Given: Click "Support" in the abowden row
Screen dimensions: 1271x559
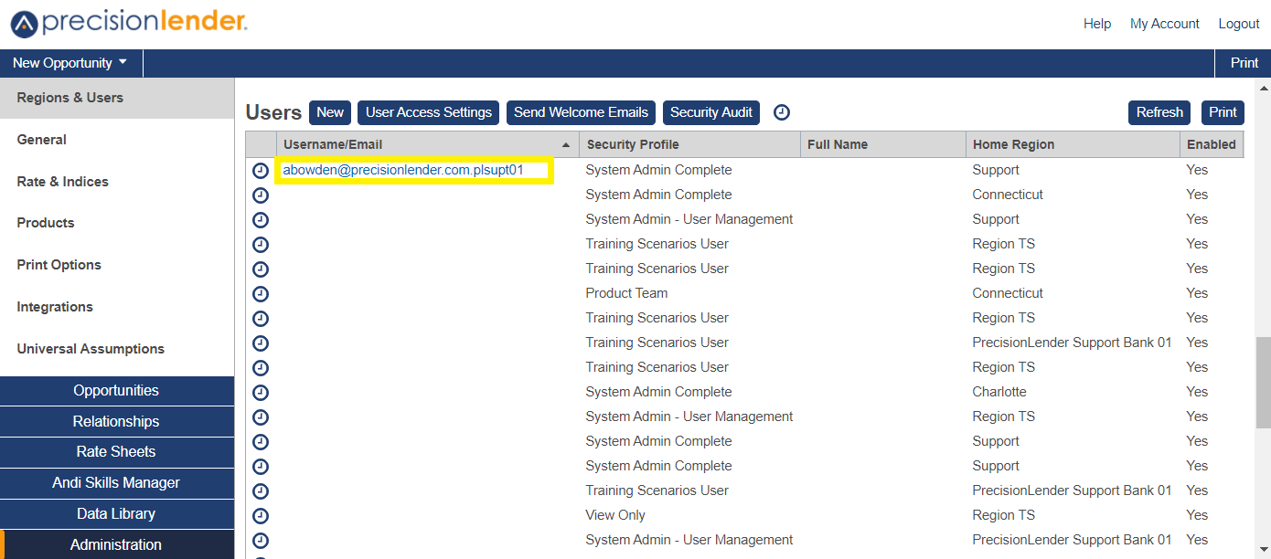Looking at the screenshot, I should pos(996,170).
